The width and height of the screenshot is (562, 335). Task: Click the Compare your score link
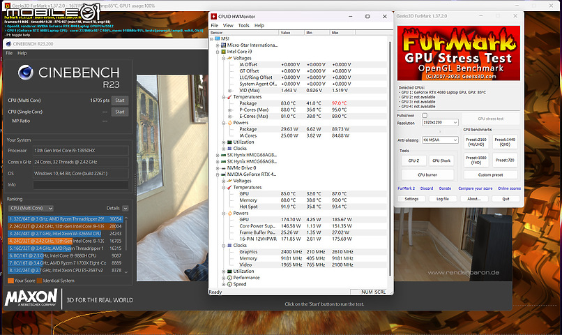pos(476,188)
